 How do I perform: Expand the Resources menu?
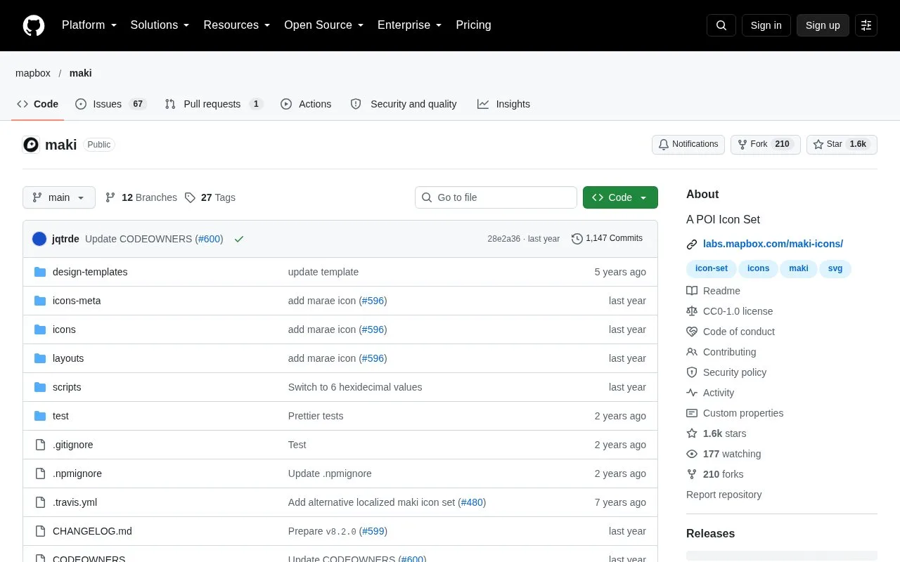237,25
